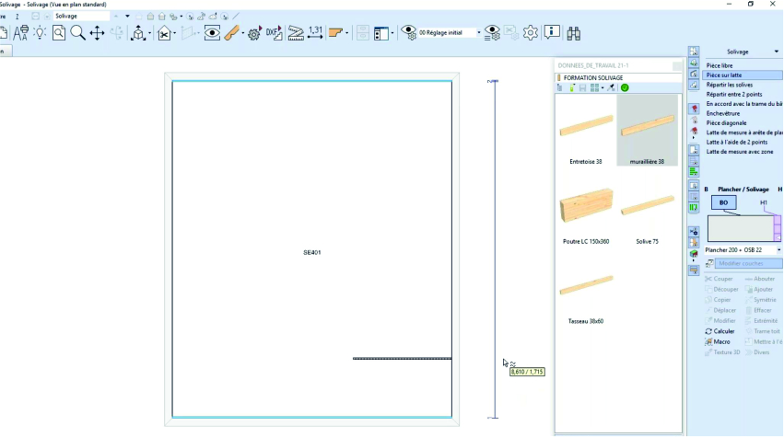
Task: Open Plancher 200 + OSB 22 dropdown
Action: pyautogui.click(x=778, y=249)
